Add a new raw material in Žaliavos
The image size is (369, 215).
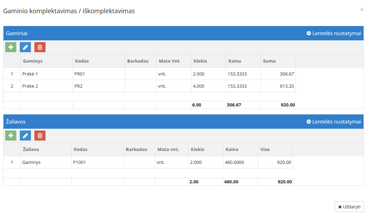coord(11,136)
